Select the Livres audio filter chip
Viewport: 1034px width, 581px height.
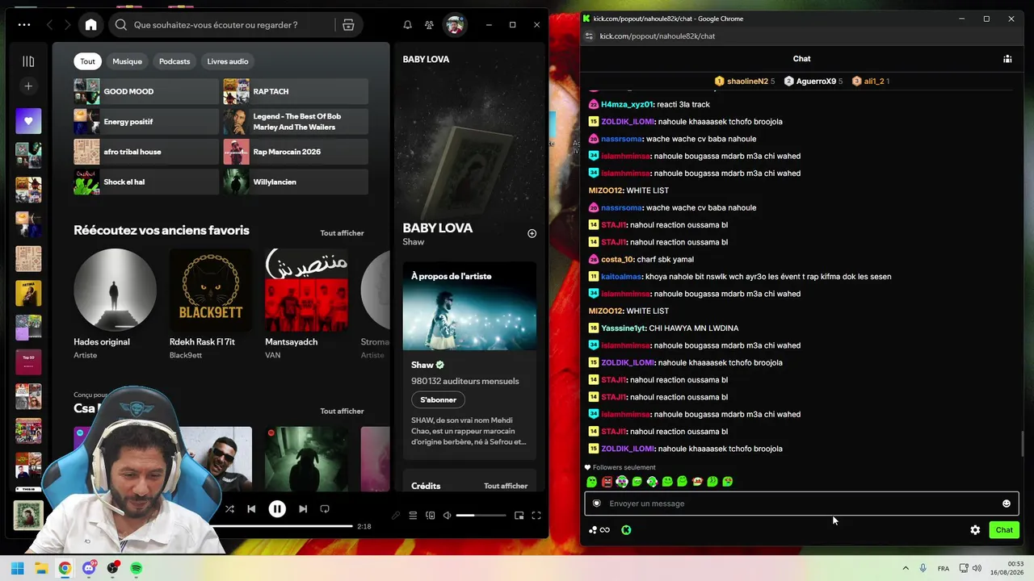[x=228, y=61]
